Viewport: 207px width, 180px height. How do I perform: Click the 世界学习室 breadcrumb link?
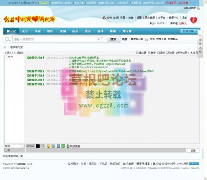(17, 47)
